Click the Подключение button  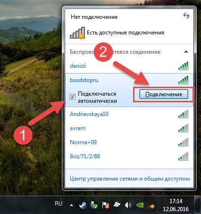pos(164,94)
